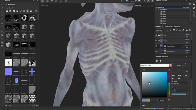196x110 pixels.
Task: Open material properties icon in Fill panel
Action: tap(160, 61)
